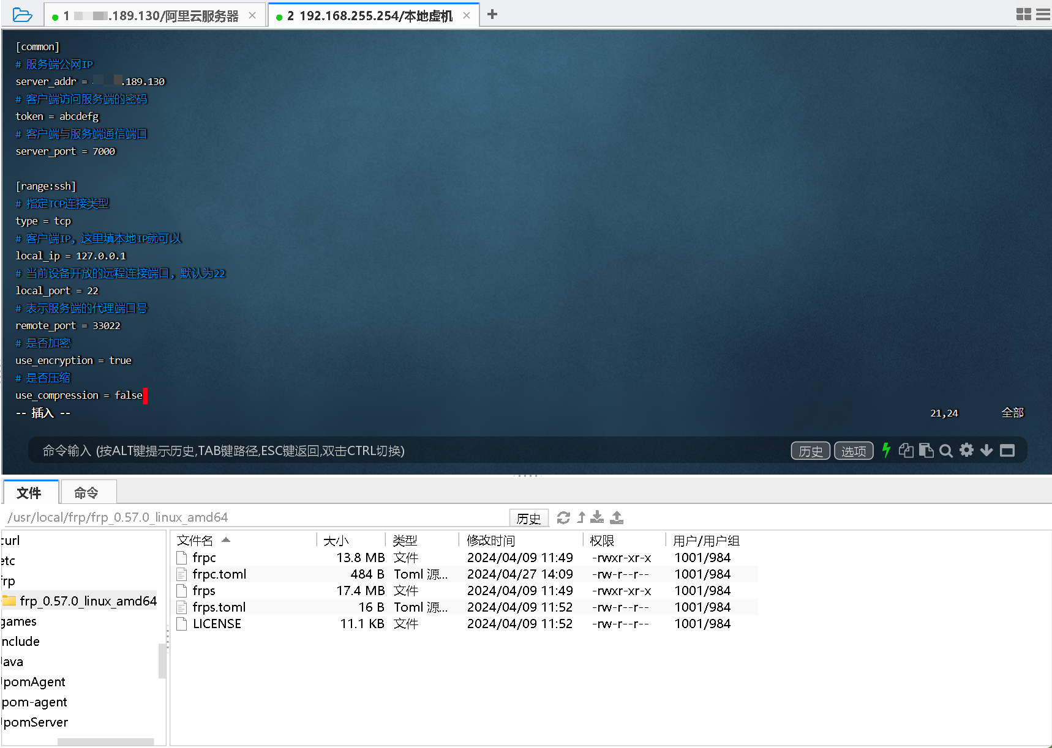1052x748 pixels.
Task: Switch to grid layout view icon
Action: click(x=1023, y=14)
